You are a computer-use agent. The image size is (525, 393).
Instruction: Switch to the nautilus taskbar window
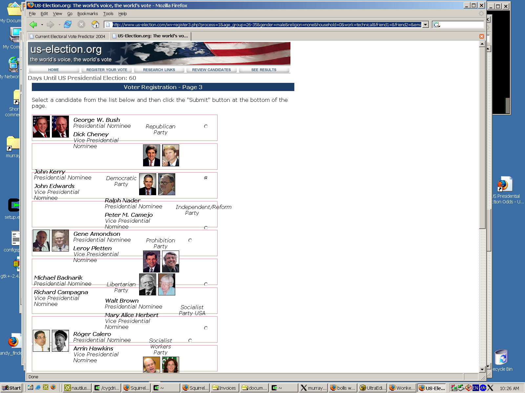pos(77,388)
